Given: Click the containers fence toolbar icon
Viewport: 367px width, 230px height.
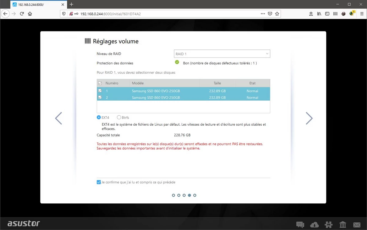Looking at the screenshot, I should coord(335,14).
